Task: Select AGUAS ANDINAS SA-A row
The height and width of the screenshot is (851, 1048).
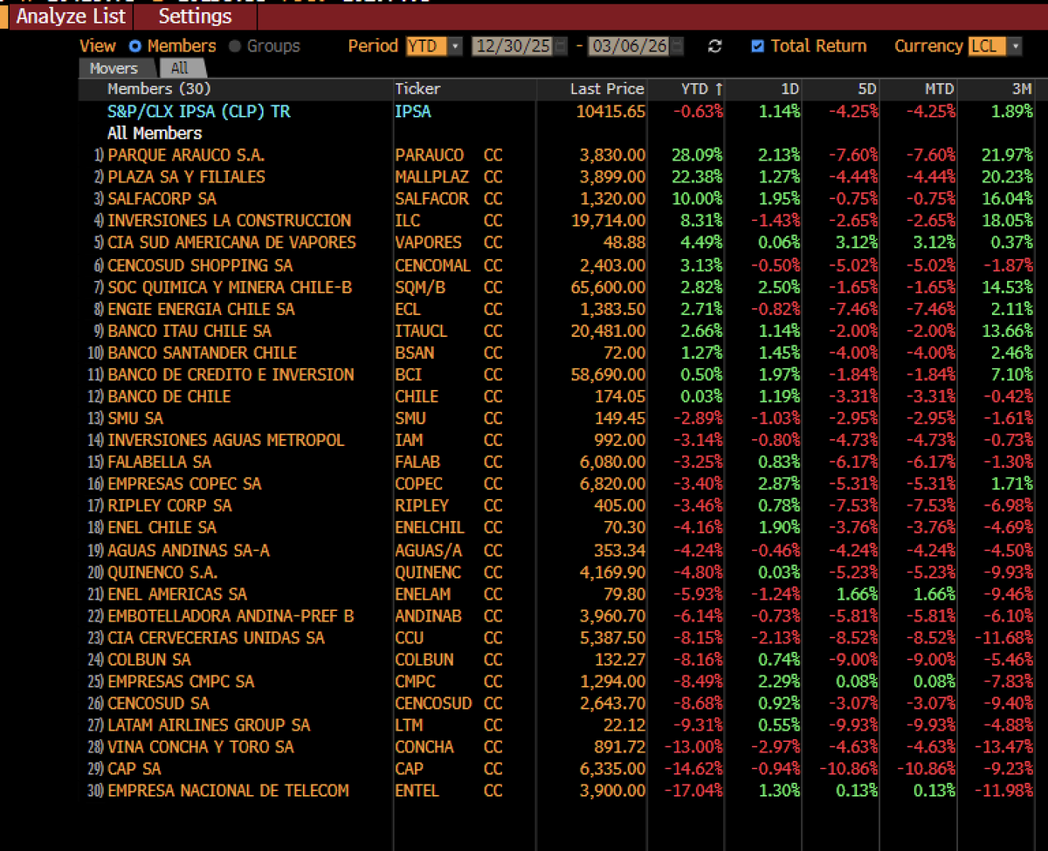Action: [557, 550]
